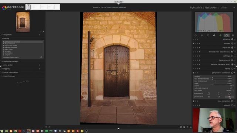Select history item 0 original
237x133 pixels.
pyautogui.click(x=23, y=55)
